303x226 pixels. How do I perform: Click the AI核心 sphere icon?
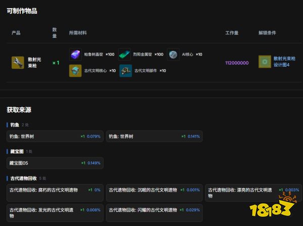(x=173, y=55)
